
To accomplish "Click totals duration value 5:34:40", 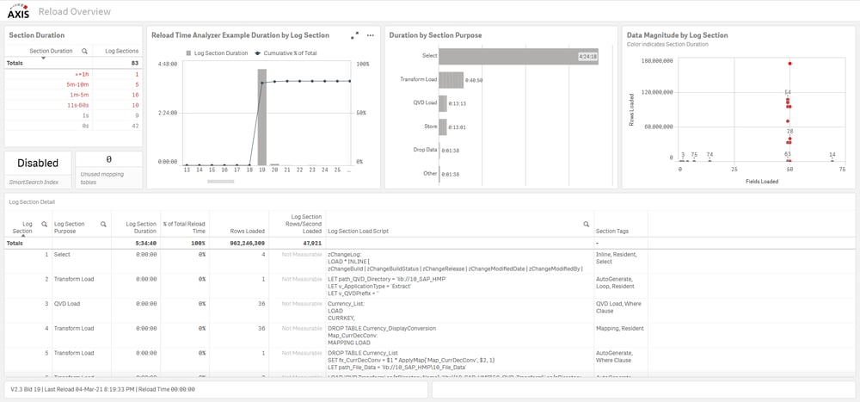I will (146, 242).
